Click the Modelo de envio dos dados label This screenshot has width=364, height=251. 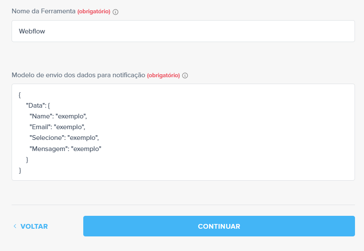click(78, 75)
